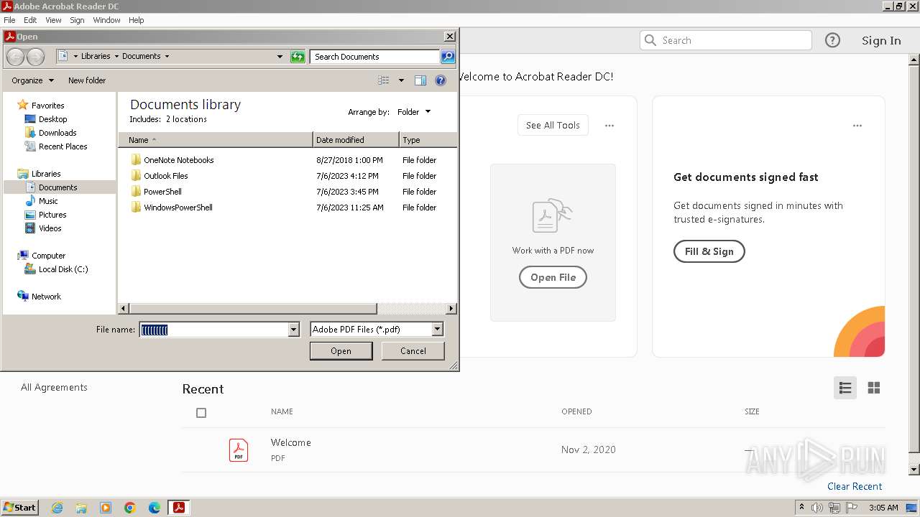Open the View menu
920x517 pixels.
click(53, 20)
